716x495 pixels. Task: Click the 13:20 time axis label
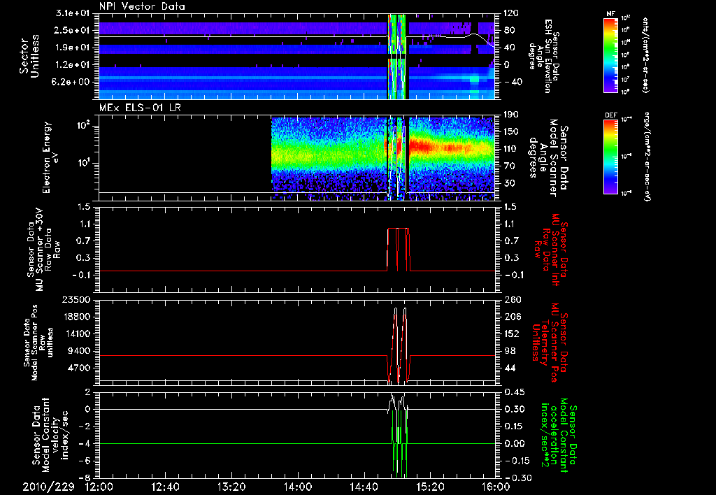pos(231,487)
